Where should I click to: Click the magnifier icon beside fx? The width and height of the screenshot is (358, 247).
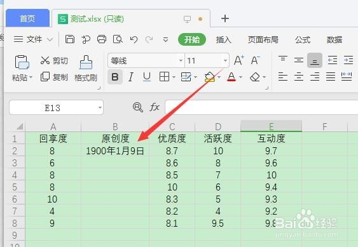(138, 107)
